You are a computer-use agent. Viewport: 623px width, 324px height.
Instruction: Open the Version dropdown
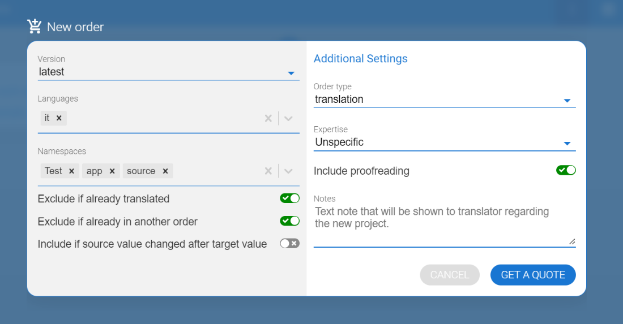[x=291, y=73]
